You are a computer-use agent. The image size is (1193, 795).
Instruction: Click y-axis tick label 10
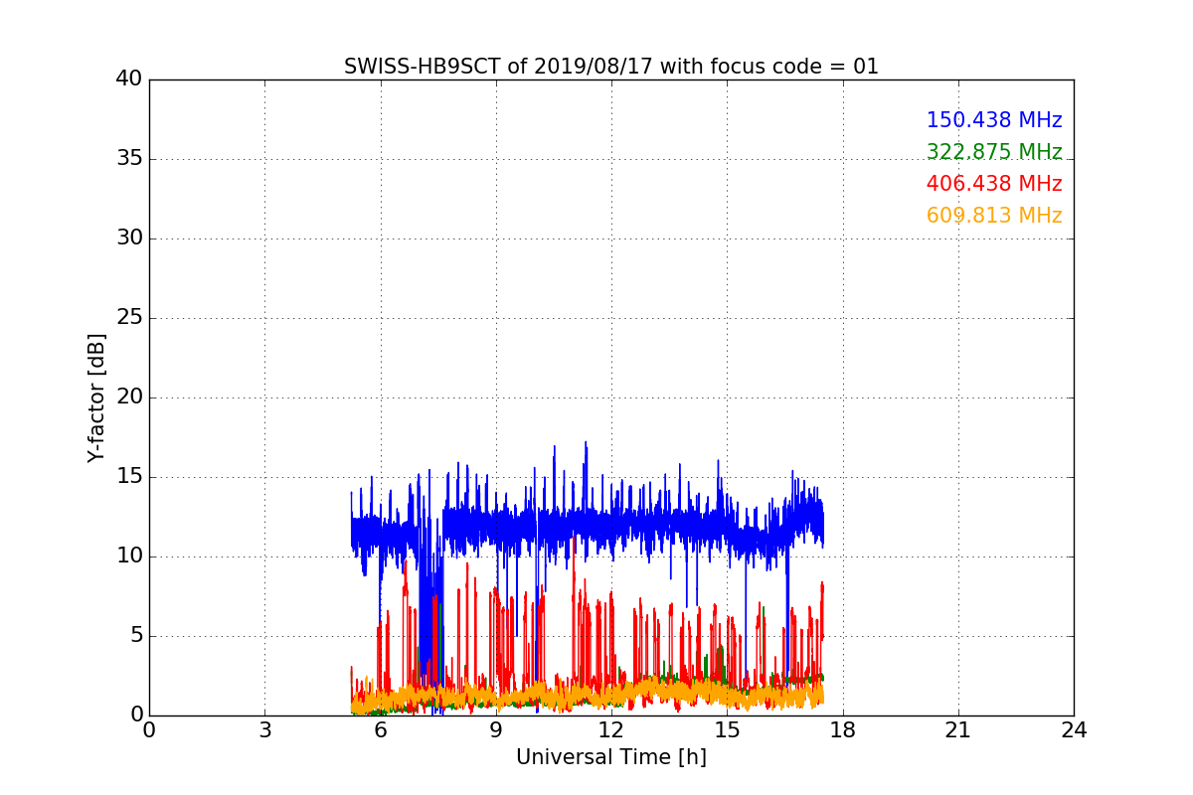[129, 556]
